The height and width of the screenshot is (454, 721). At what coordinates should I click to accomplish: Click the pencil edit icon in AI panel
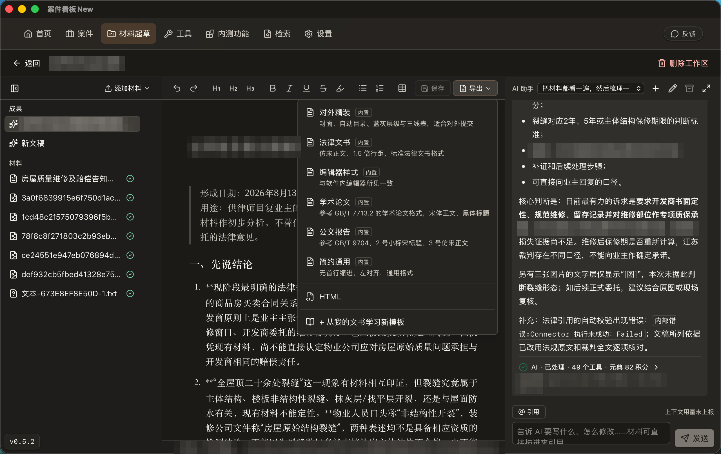(673, 88)
